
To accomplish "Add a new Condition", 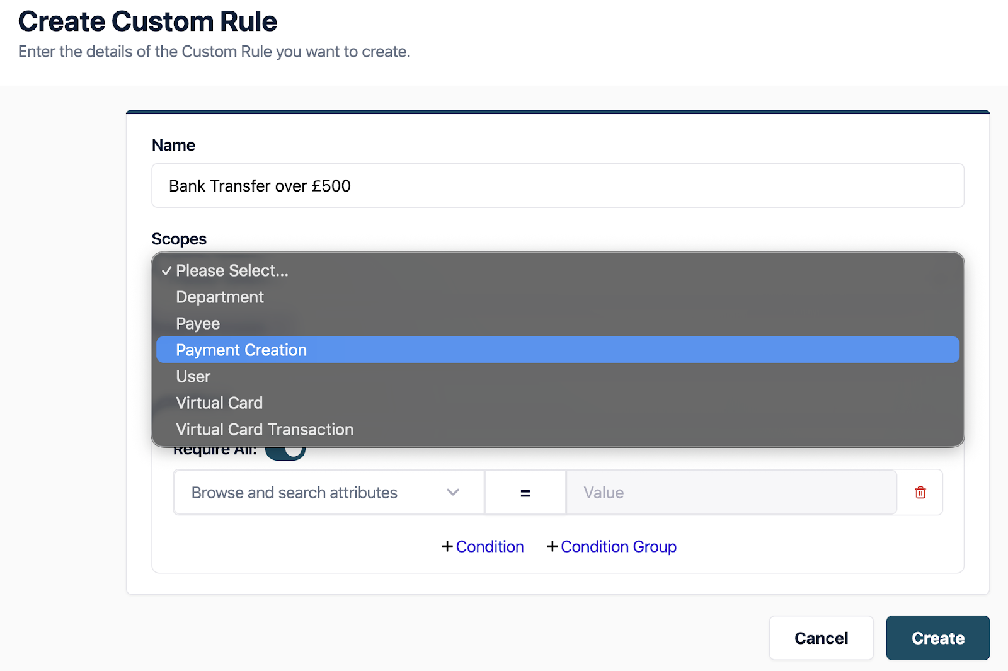I will (483, 546).
